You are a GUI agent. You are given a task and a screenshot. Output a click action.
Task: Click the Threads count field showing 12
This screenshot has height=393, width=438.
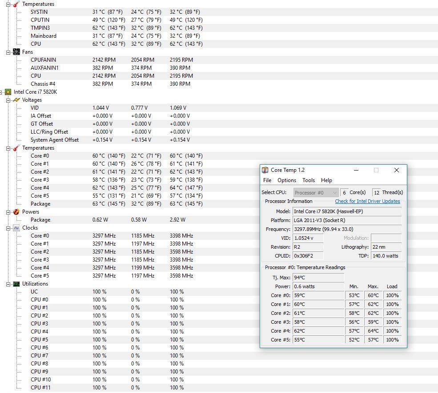click(x=377, y=192)
